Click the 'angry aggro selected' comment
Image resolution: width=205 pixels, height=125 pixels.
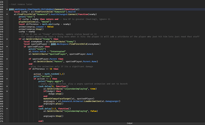[83, 84]
